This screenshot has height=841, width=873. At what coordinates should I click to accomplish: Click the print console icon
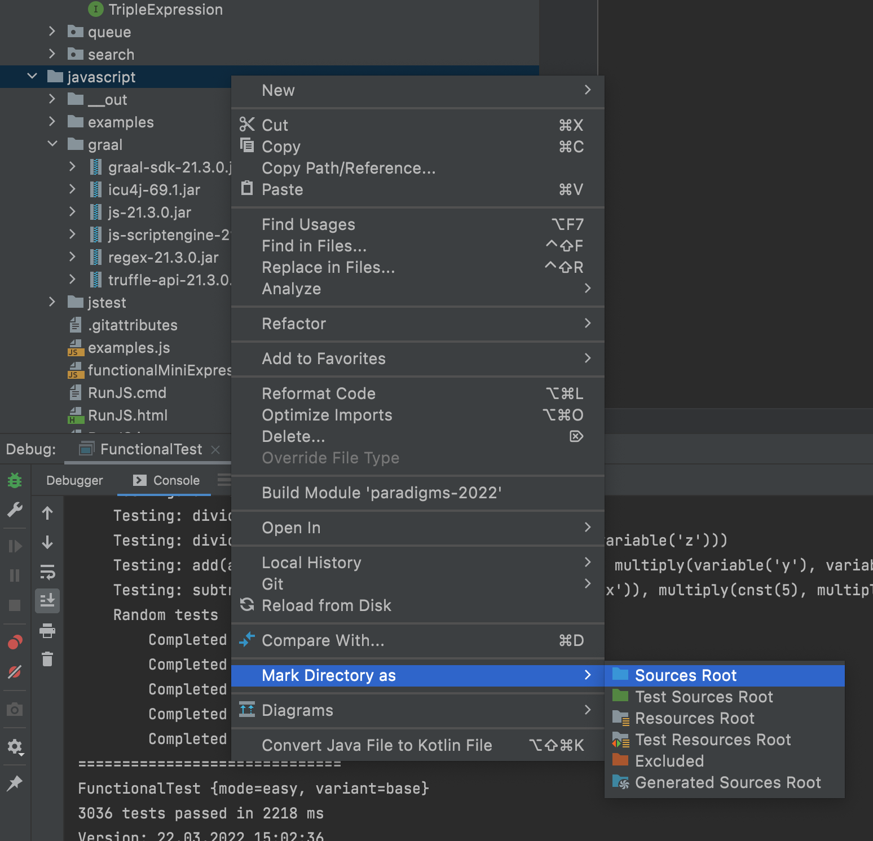[47, 630]
